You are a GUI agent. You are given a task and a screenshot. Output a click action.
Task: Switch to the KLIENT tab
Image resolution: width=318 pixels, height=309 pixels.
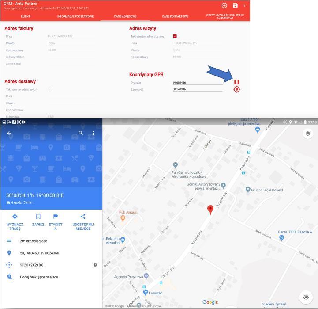click(x=25, y=16)
